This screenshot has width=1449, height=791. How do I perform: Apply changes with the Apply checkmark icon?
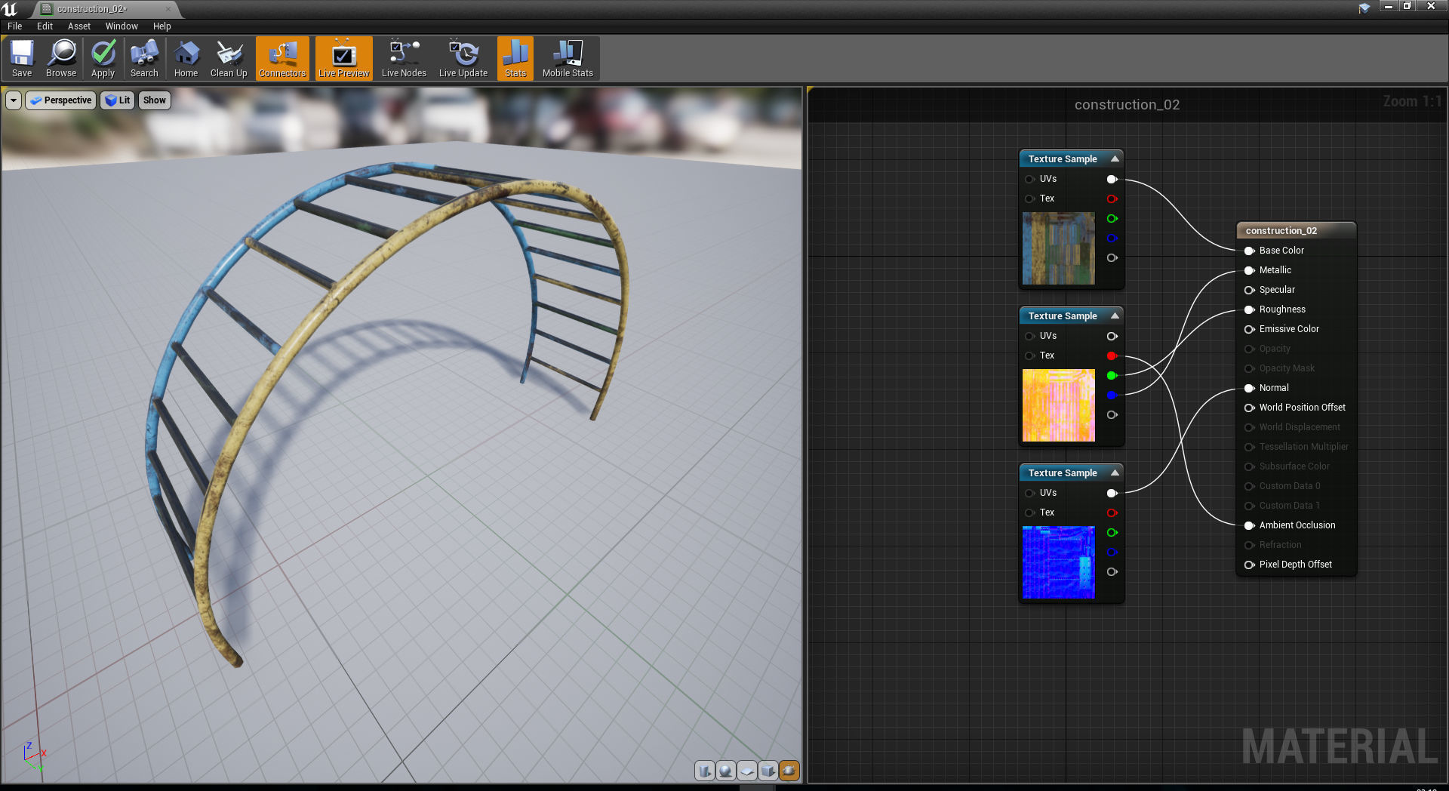103,58
